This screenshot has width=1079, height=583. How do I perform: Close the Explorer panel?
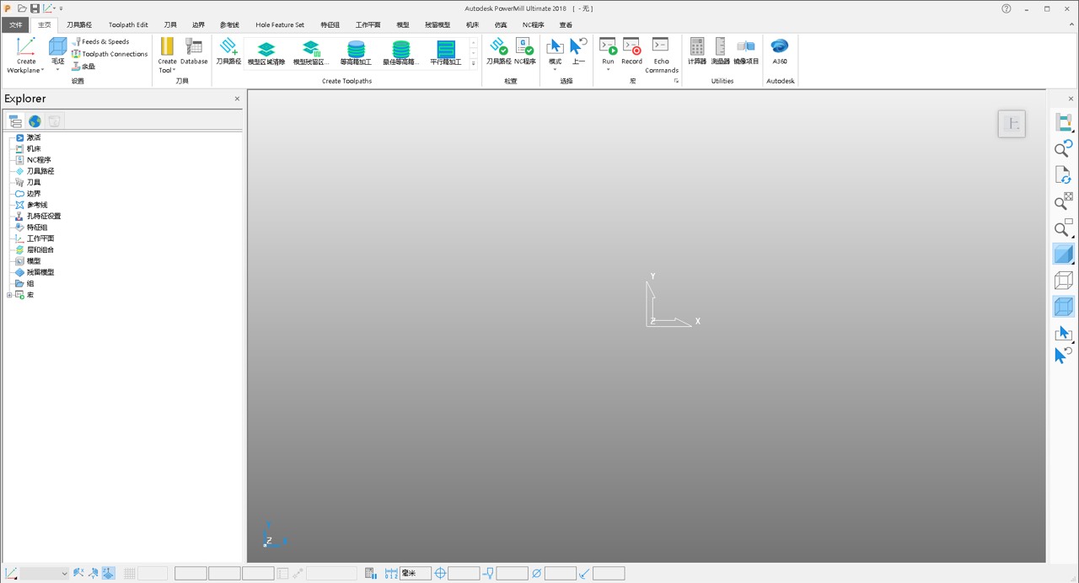tap(237, 99)
